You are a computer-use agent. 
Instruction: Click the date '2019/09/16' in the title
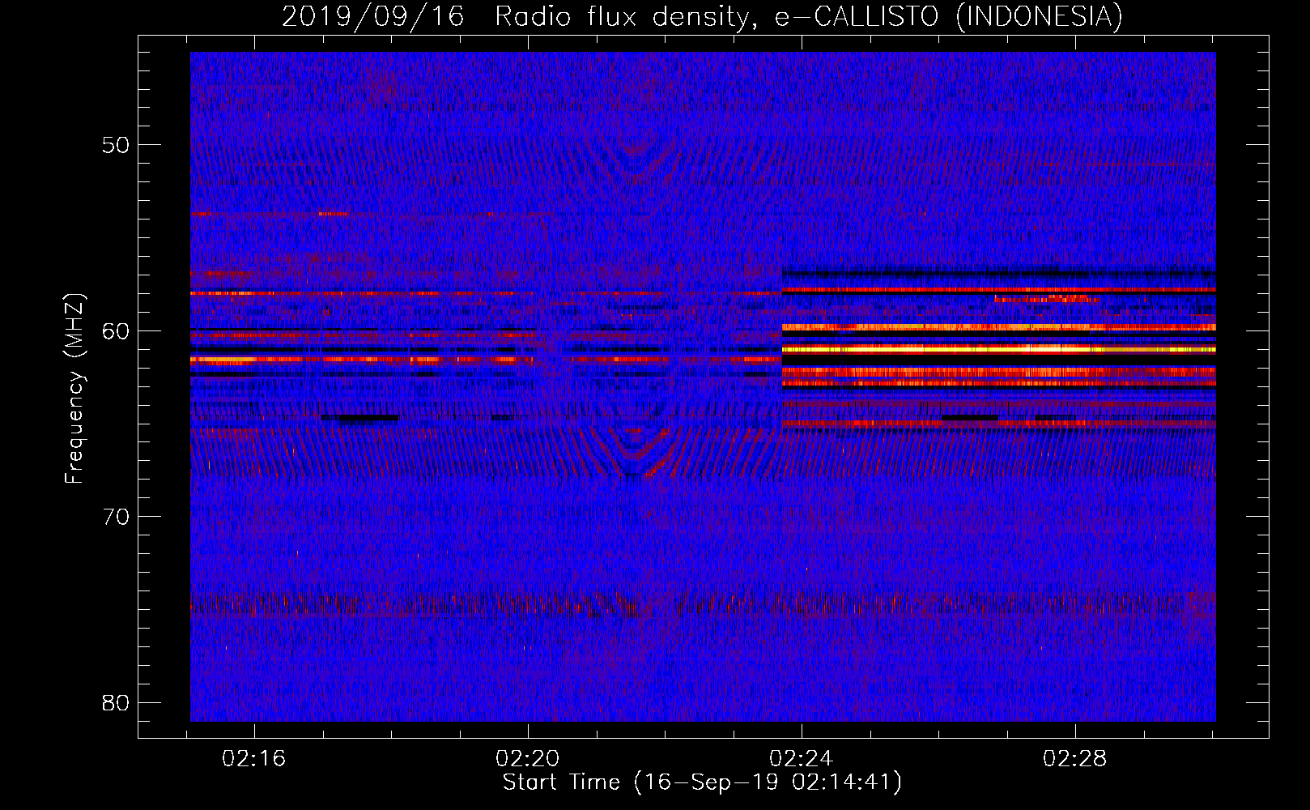pyautogui.click(x=373, y=16)
